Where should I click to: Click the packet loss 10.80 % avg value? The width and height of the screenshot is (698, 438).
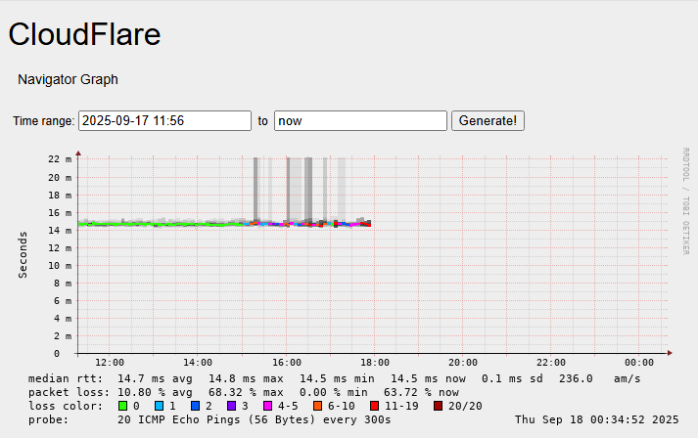click(x=155, y=393)
